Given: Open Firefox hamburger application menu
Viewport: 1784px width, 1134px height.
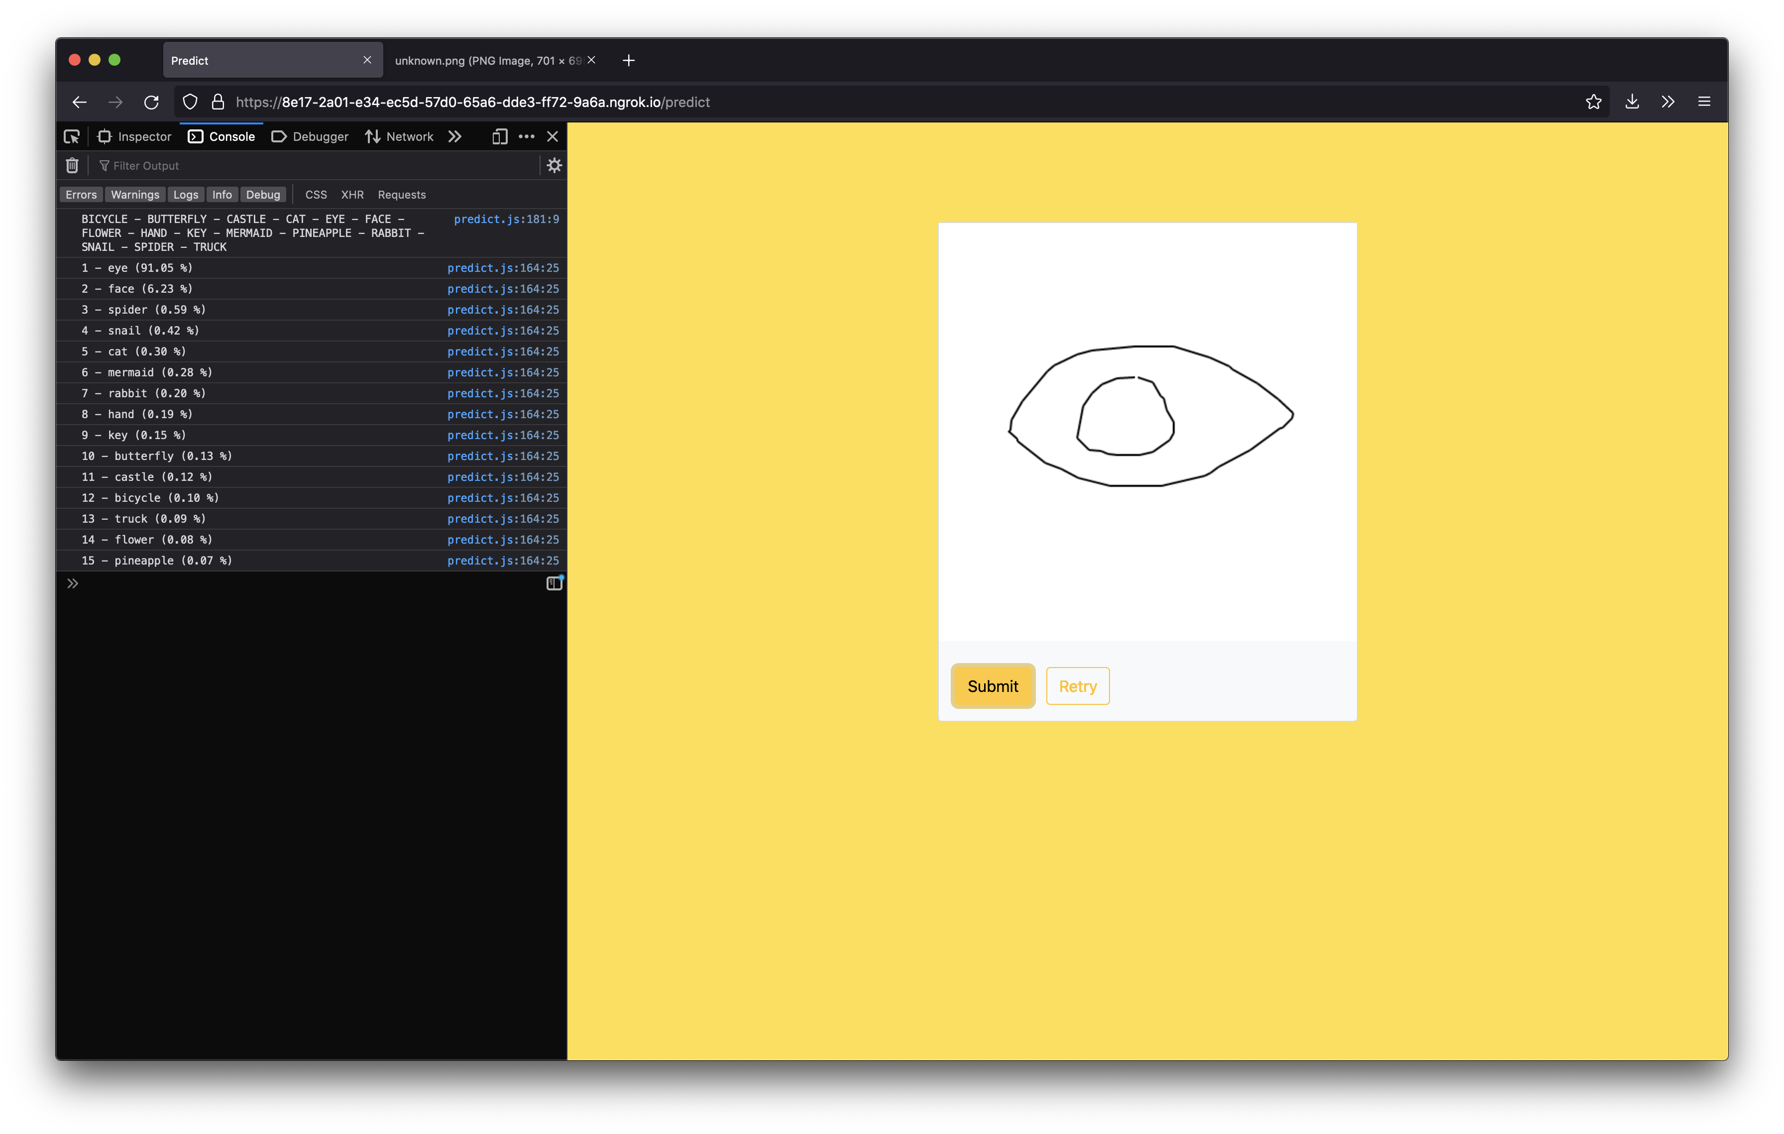Looking at the screenshot, I should 1704,102.
